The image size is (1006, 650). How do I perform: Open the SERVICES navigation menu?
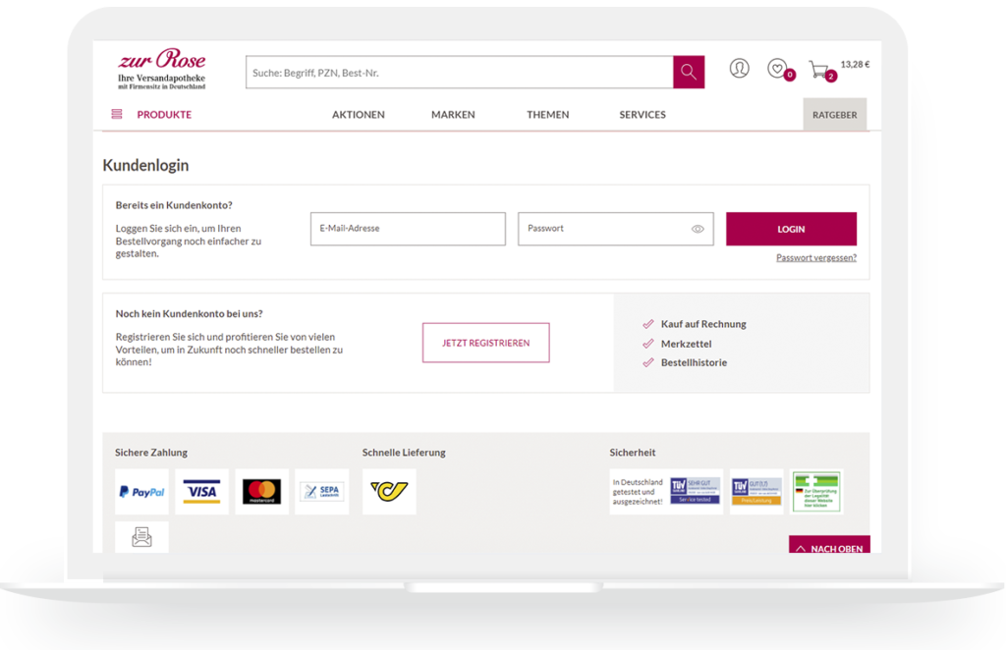point(643,115)
